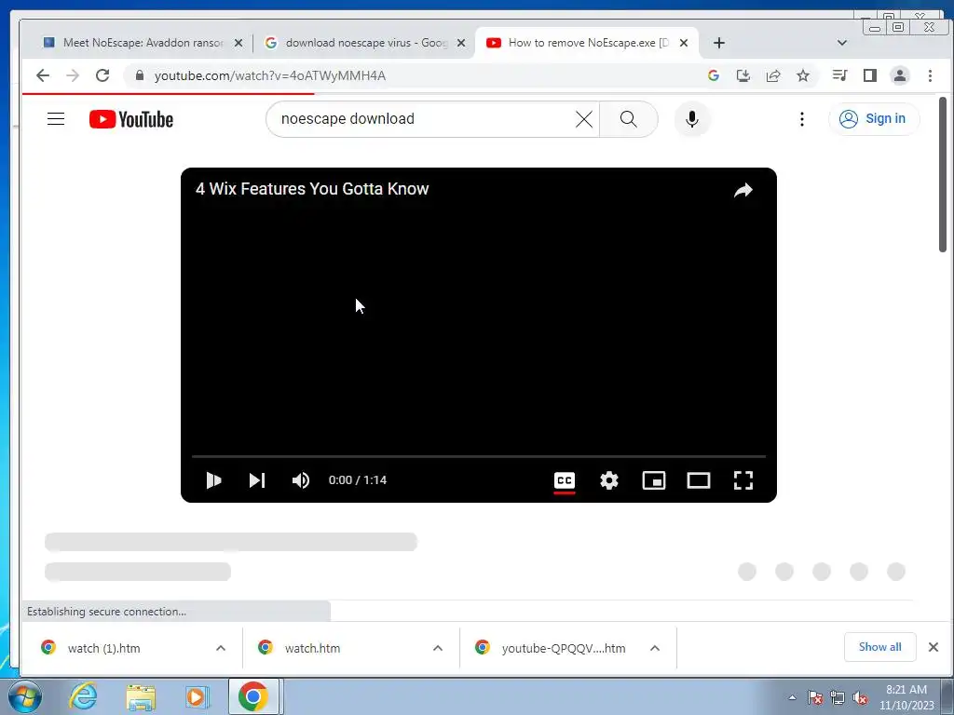Viewport: 954px width, 715px height.
Task: Share the video with the arrow icon
Action: tap(743, 190)
